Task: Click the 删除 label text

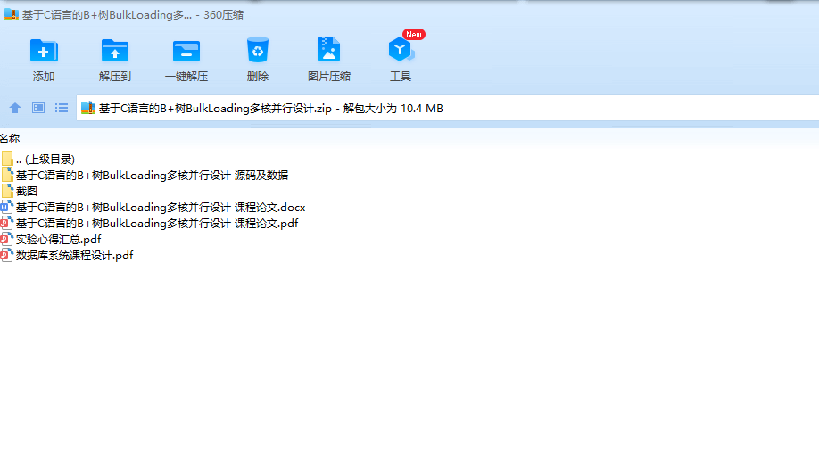Action: (x=258, y=76)
